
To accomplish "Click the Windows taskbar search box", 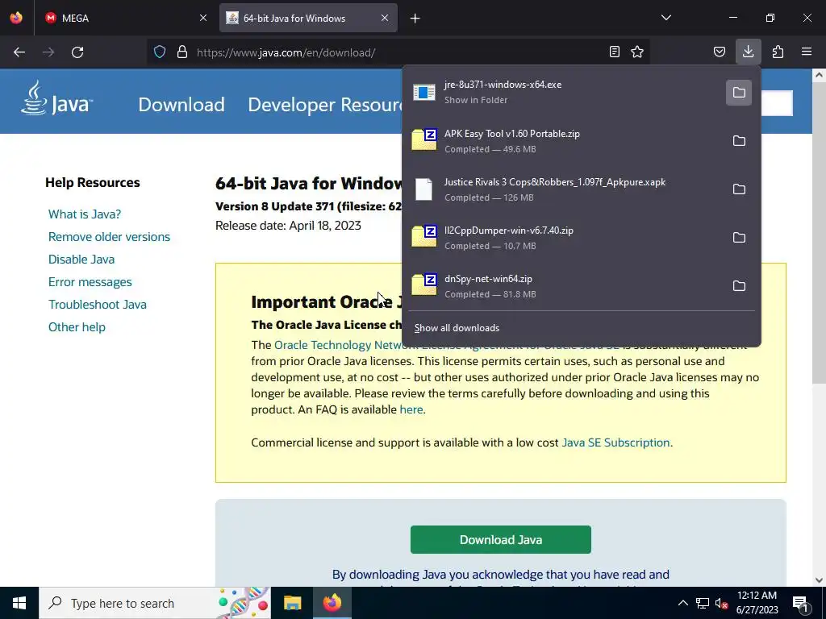I will coord(155,603).
